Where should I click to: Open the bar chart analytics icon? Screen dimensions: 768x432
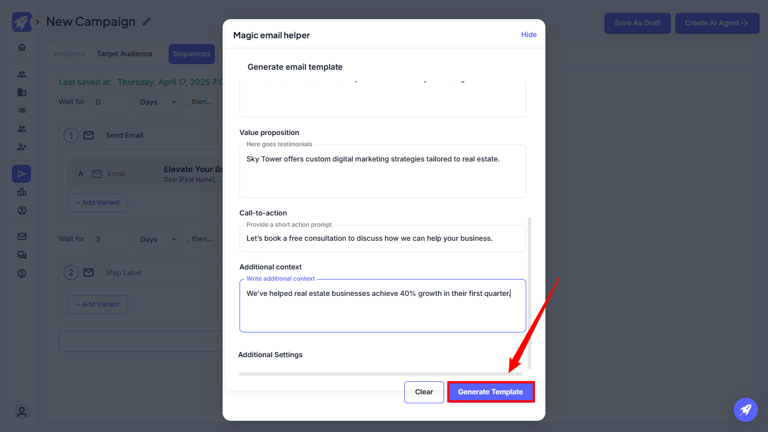tap(22, 192)
